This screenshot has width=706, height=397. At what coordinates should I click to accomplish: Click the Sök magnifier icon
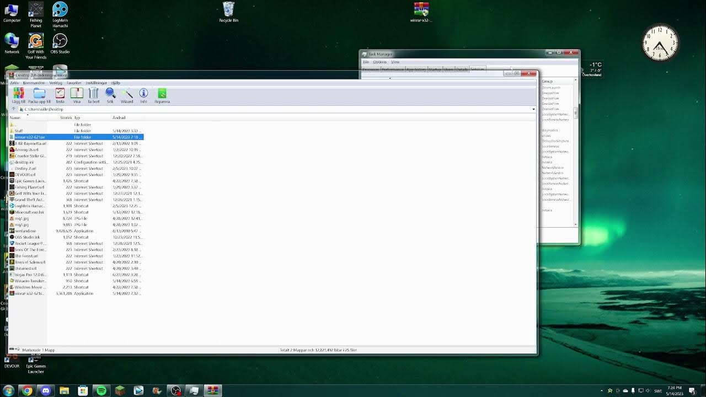point(110,95)
